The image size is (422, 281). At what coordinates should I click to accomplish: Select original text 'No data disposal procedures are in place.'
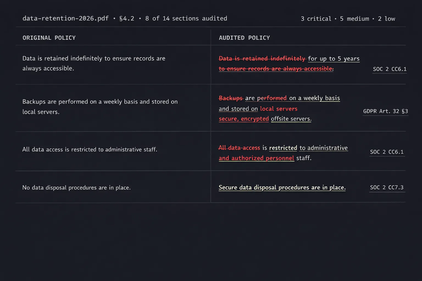pos(76,188)
